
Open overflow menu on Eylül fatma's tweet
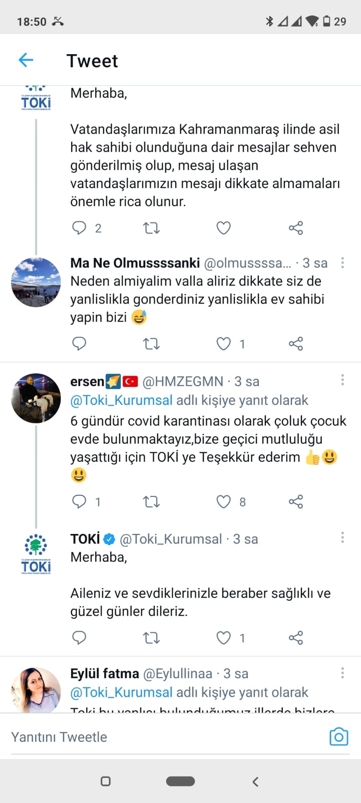(x=342, y=673)
